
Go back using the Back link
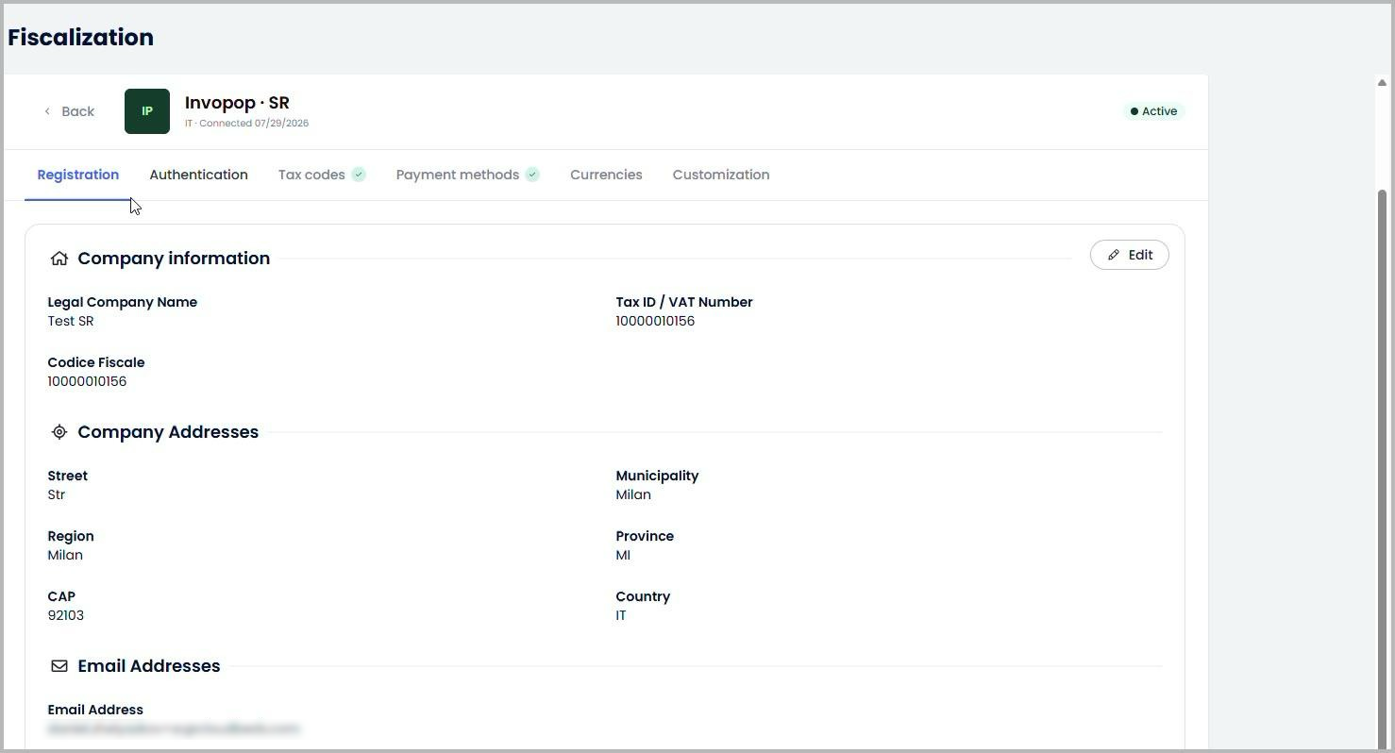point(69,111)
